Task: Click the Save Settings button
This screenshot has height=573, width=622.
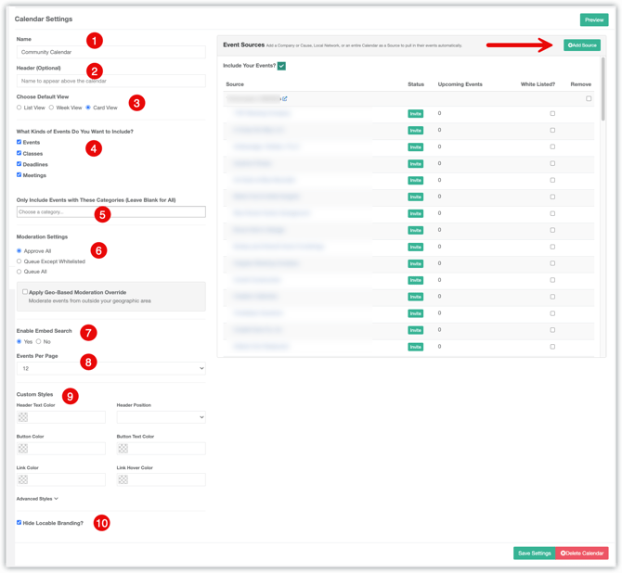Action: coord(535,554)
